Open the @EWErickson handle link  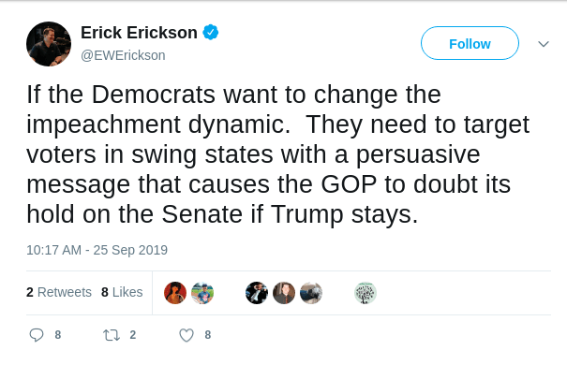[x=123, y=55]
